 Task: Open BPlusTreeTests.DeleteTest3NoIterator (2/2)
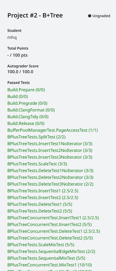pos(50,184)
